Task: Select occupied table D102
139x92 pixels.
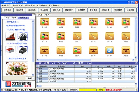Action: coord(77,22)
